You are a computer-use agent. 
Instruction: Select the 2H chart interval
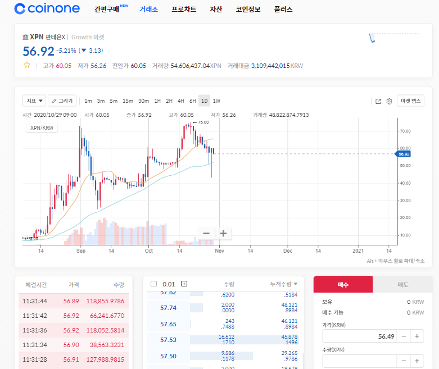coord(169,101)
